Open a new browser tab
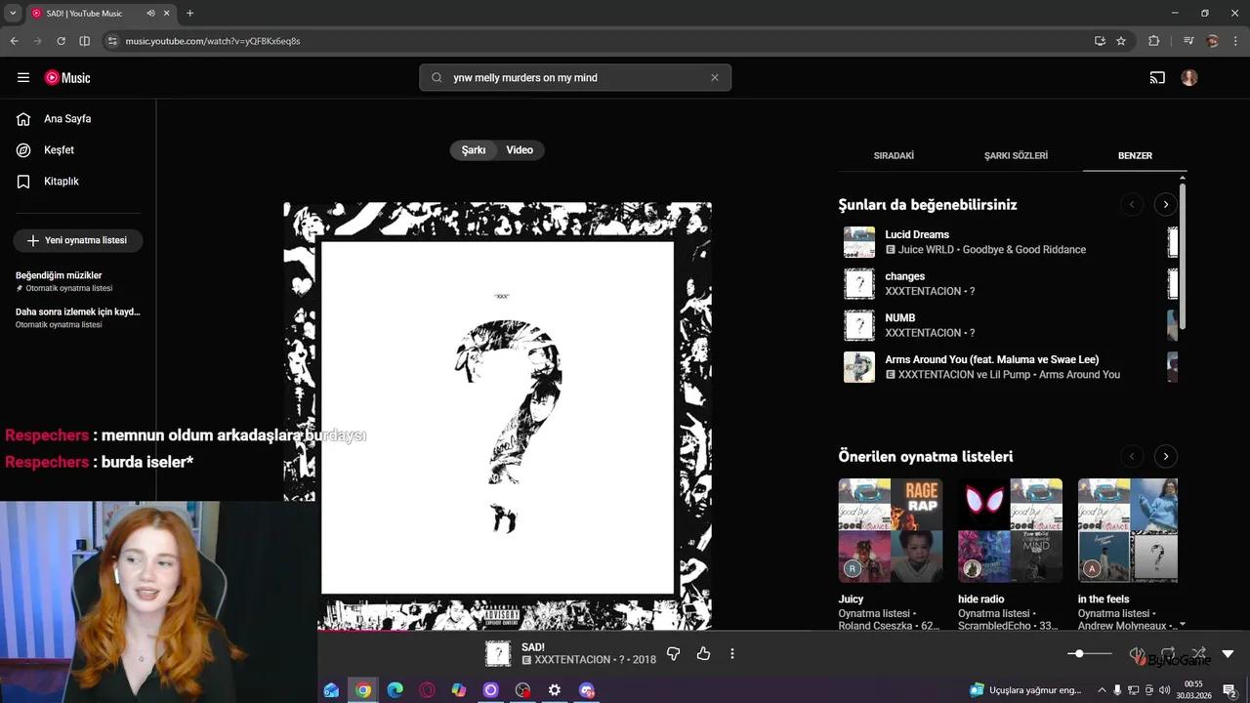The image size is (1250, 703). (x=189, y=14)
